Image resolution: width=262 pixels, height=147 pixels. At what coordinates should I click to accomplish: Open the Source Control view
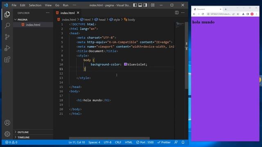point(7,37)
